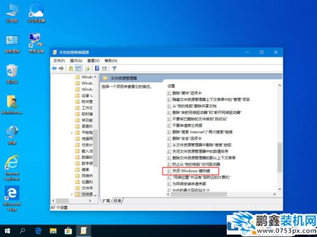Select 不要将已删除的文件移到"回收站" setting
The height and width of the screenshot is (237, 317).
coord(197,119)
